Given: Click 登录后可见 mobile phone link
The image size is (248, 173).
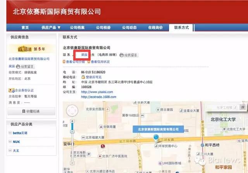Looking at the screenshot, I should (x=94, y=77).
